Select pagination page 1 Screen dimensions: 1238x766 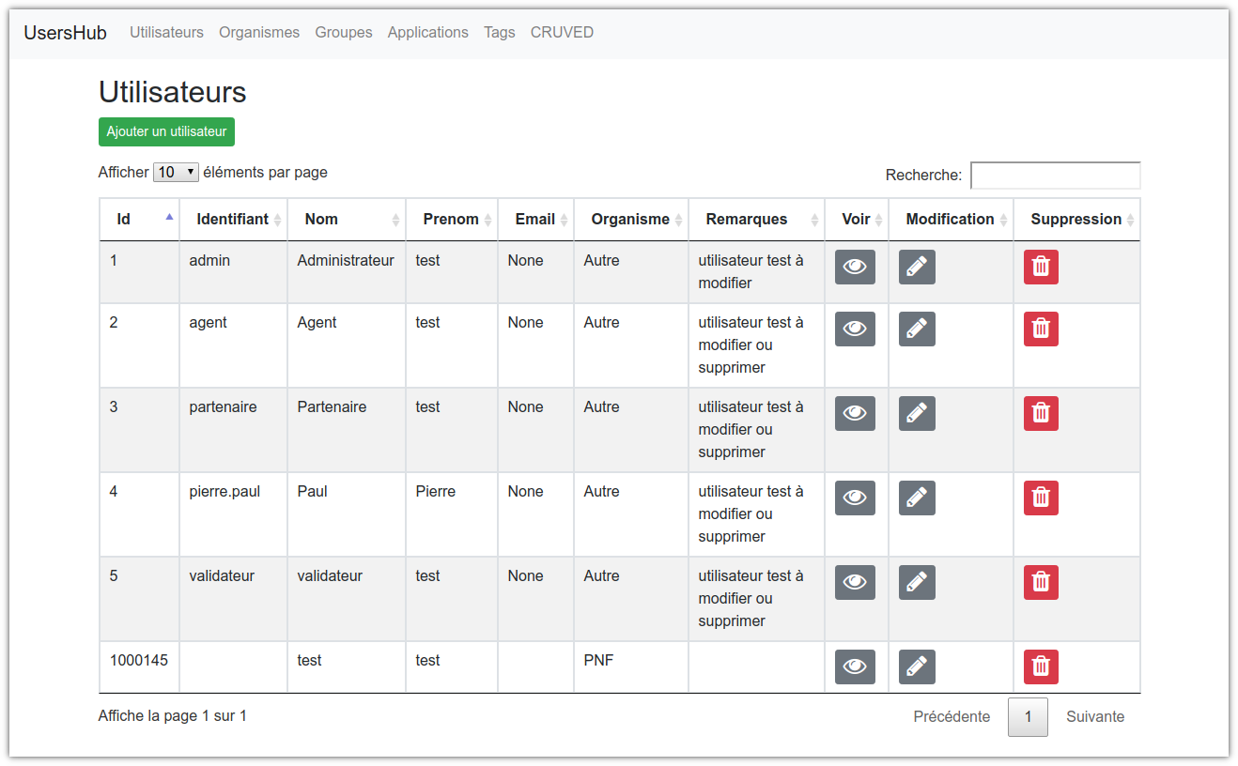[1028, 717]
